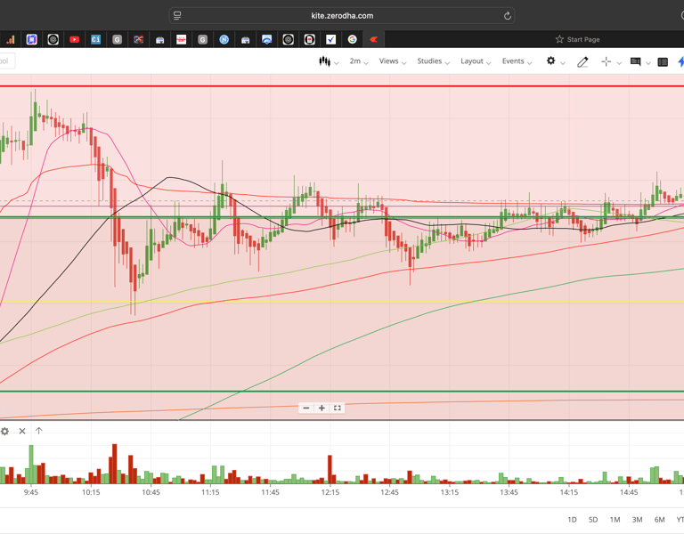Screen dimensions: 684x534
Task: Reload the page using the address bar icon
Action: (x=508, y=16)
